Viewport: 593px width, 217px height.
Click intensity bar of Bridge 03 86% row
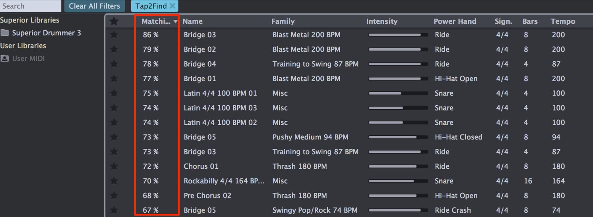398,35
